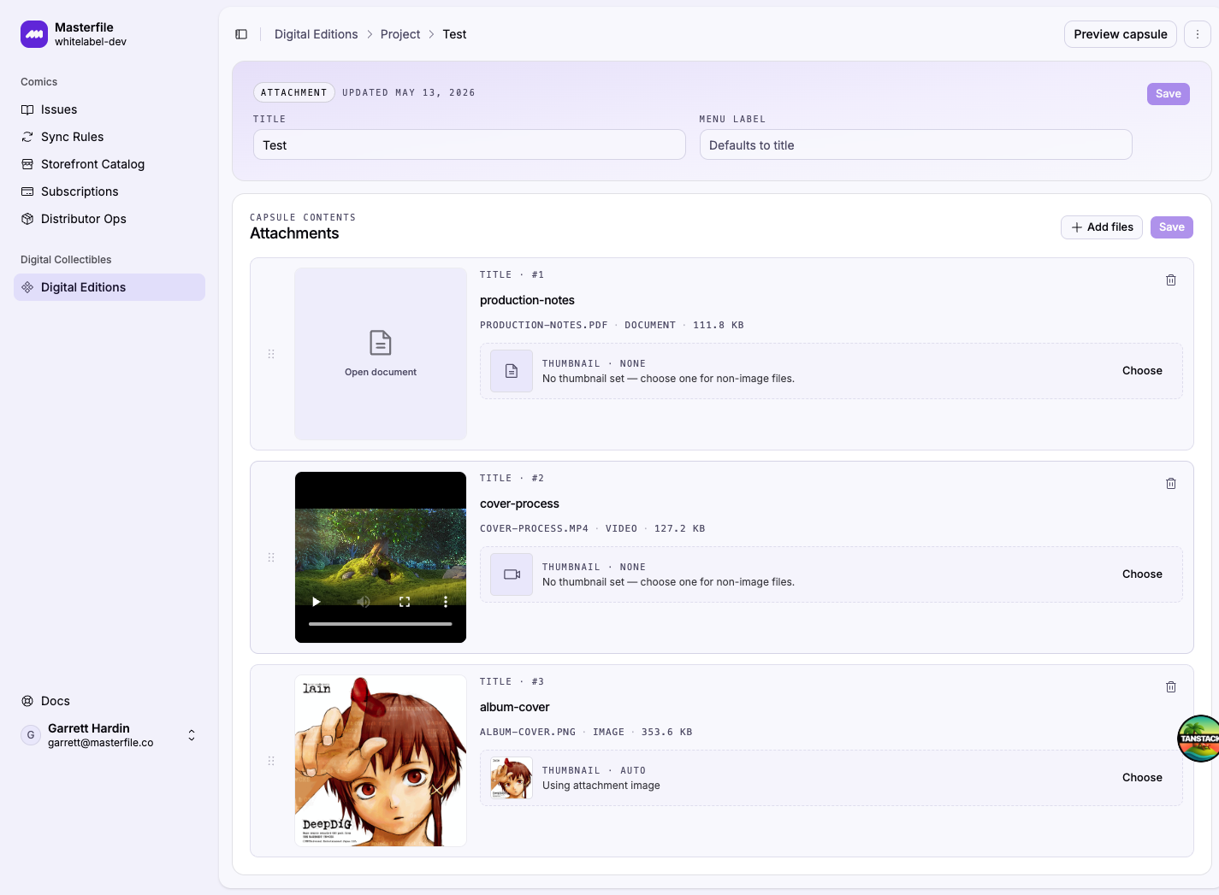Click the user avatar G
The width and height of the screenshot is (1219, 895).
pyautogui.click(x=31, y=735)
